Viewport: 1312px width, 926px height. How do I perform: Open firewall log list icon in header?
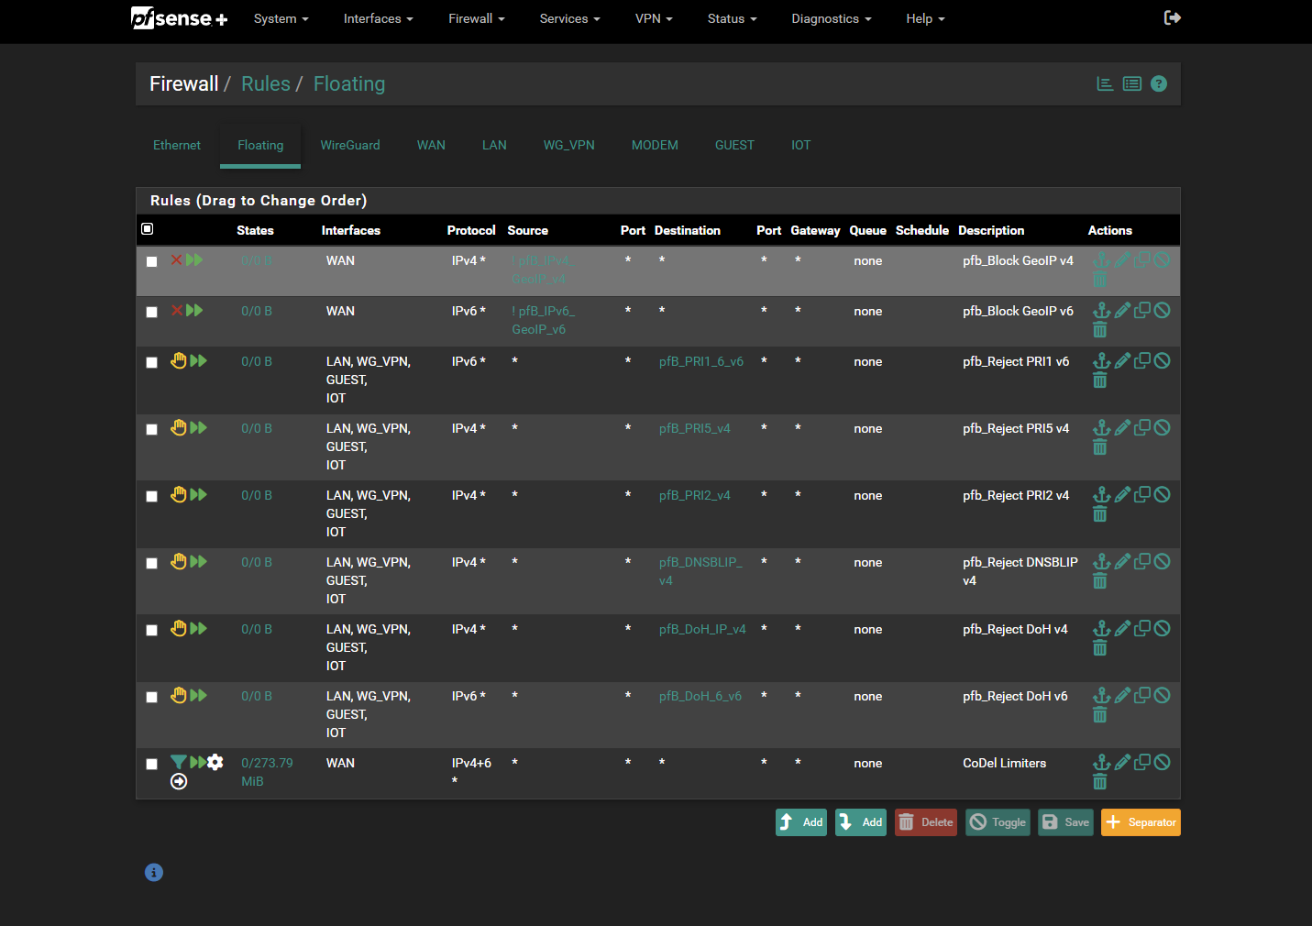pos(1132,83)
